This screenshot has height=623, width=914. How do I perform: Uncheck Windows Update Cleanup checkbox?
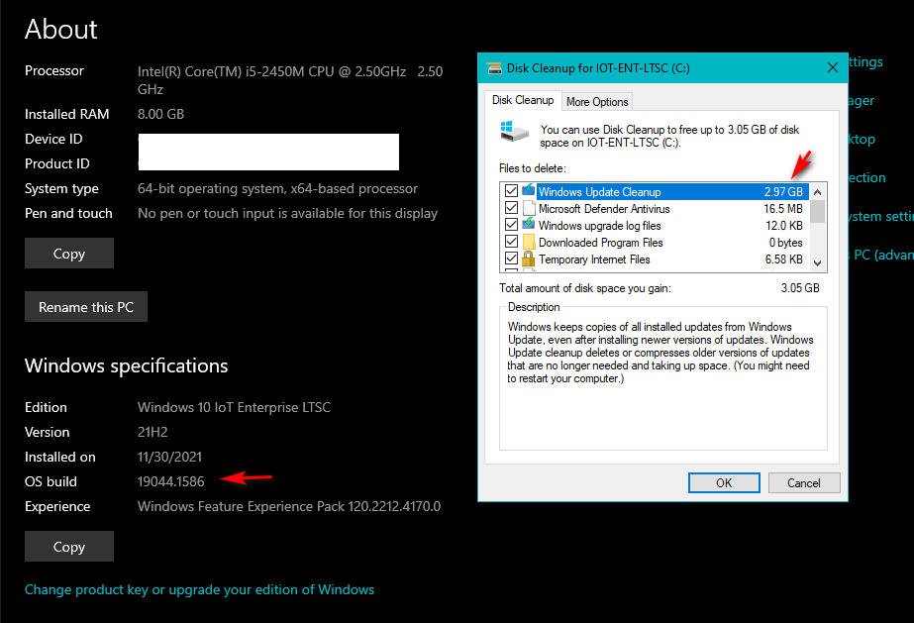coord(511,191)
